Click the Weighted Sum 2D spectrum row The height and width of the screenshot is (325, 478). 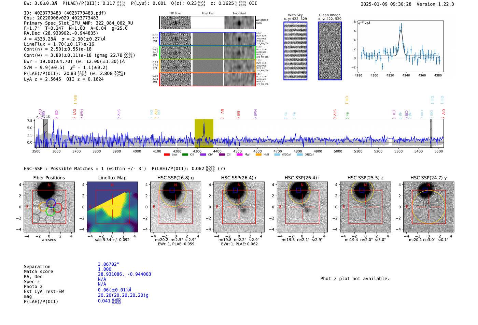pyautogui.click(x=207, y=23)
